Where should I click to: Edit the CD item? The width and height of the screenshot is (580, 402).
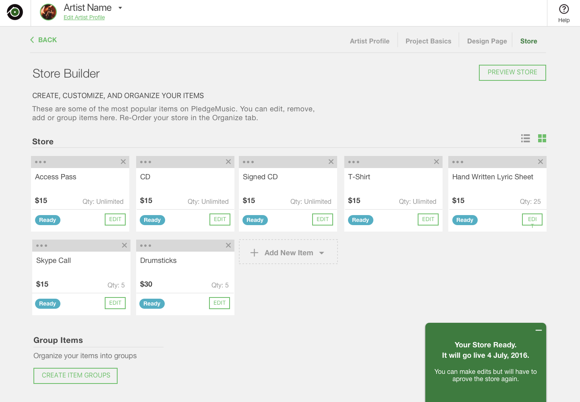coord(220,219)
